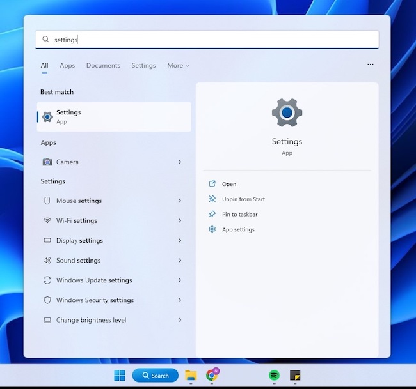The height and width of the screenshot is (389, 416).
Task: Click the Camera app icon
Action: (47, 162)
